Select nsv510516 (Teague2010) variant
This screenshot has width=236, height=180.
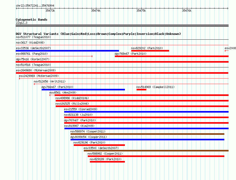point(33,65)
